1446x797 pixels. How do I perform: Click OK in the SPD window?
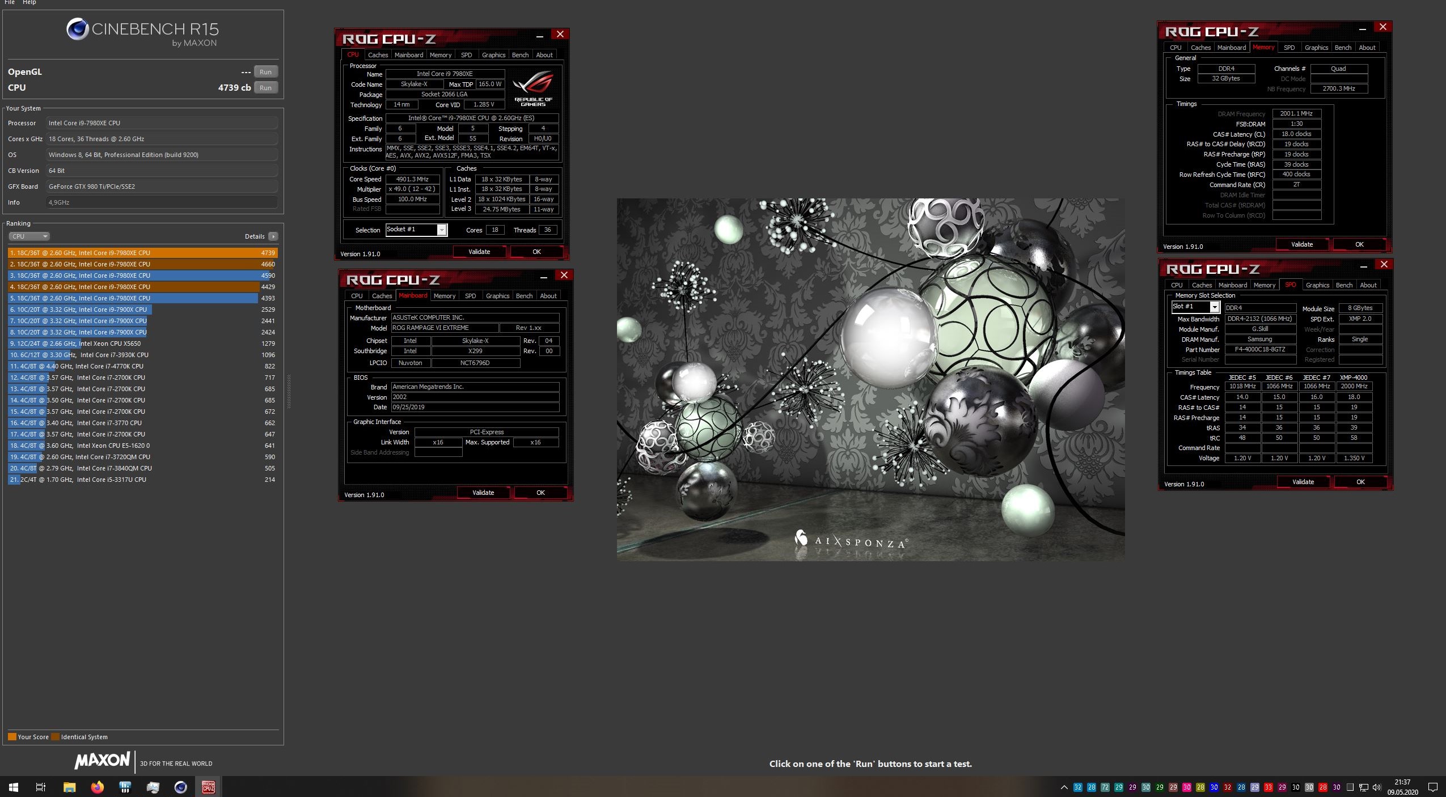1360,482
